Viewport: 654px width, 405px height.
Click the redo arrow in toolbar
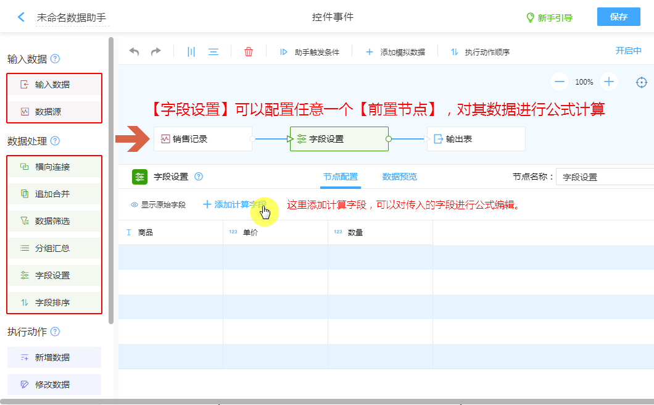[156, 52]
